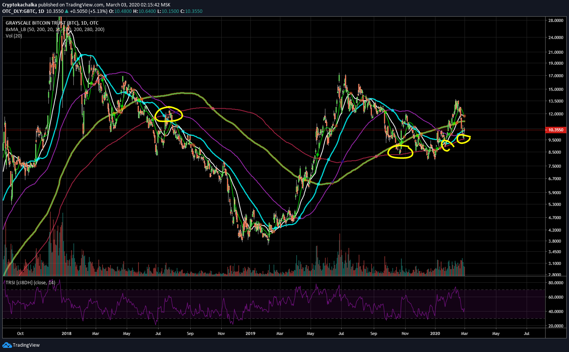This screenshot has width=569, height=352.
Task: Click the 19.0000 price axis label
Action: pyautogui.click(x=556, y=63)
